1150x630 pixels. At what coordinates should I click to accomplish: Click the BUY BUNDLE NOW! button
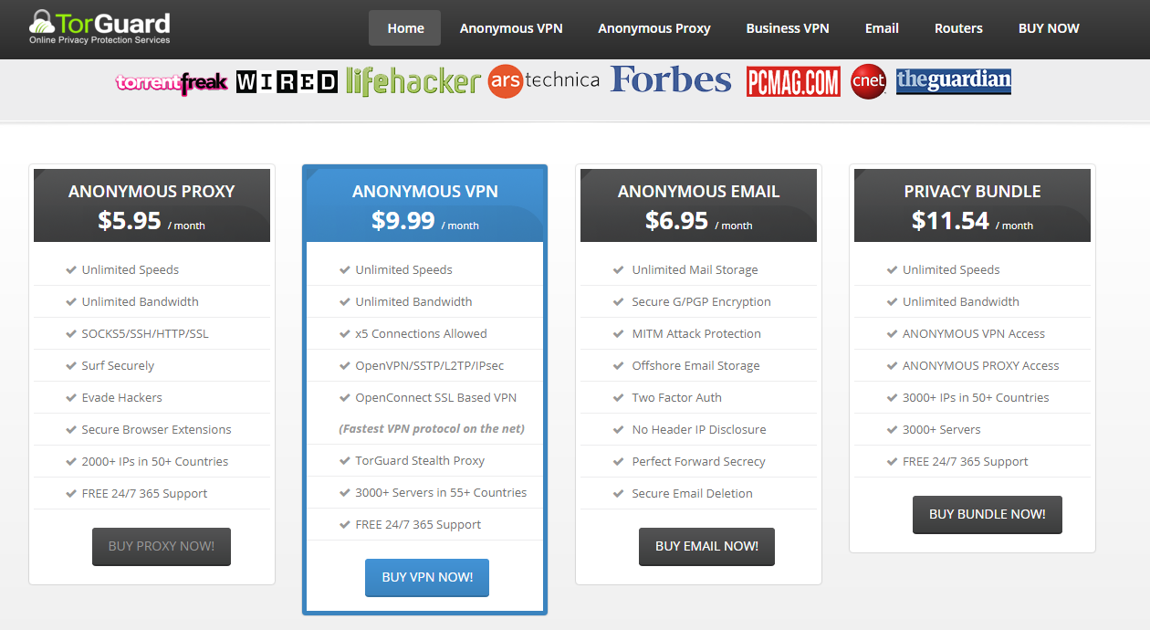coord(988,514)
